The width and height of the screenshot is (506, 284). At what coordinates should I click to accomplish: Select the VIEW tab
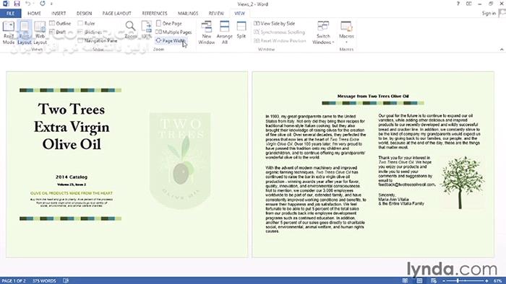[239, 13]
